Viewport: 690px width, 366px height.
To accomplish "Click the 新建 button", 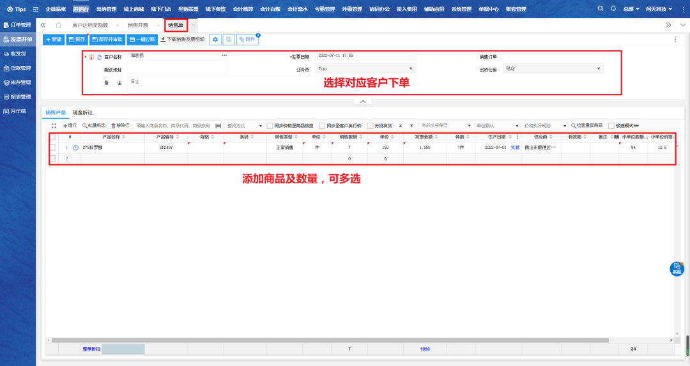I will (54, 40).
